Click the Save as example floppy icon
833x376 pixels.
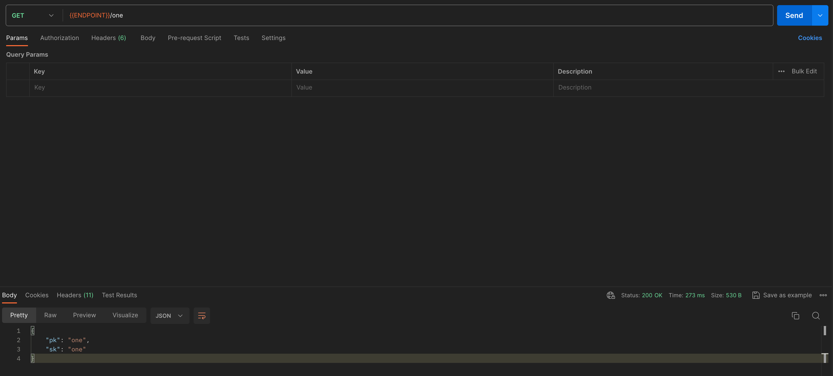click(x=756, y=295)
